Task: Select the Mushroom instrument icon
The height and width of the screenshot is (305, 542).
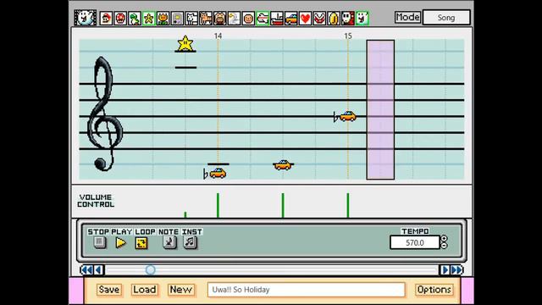Action: 120,19
